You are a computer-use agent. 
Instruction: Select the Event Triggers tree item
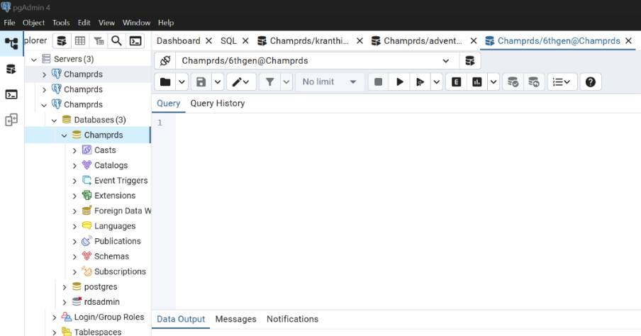pyautogui.click(x=121, y=181)
